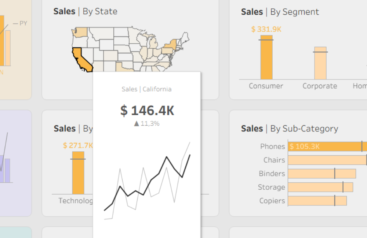Image resolution: width=367 pixels, height=238 pixels.
Task: Click the $146.4K value in tooltip
Action: coord(147,111)
